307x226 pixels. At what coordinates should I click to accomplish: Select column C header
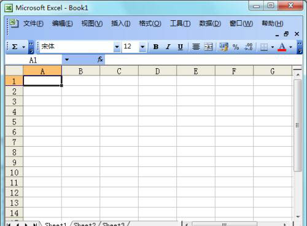119,71
